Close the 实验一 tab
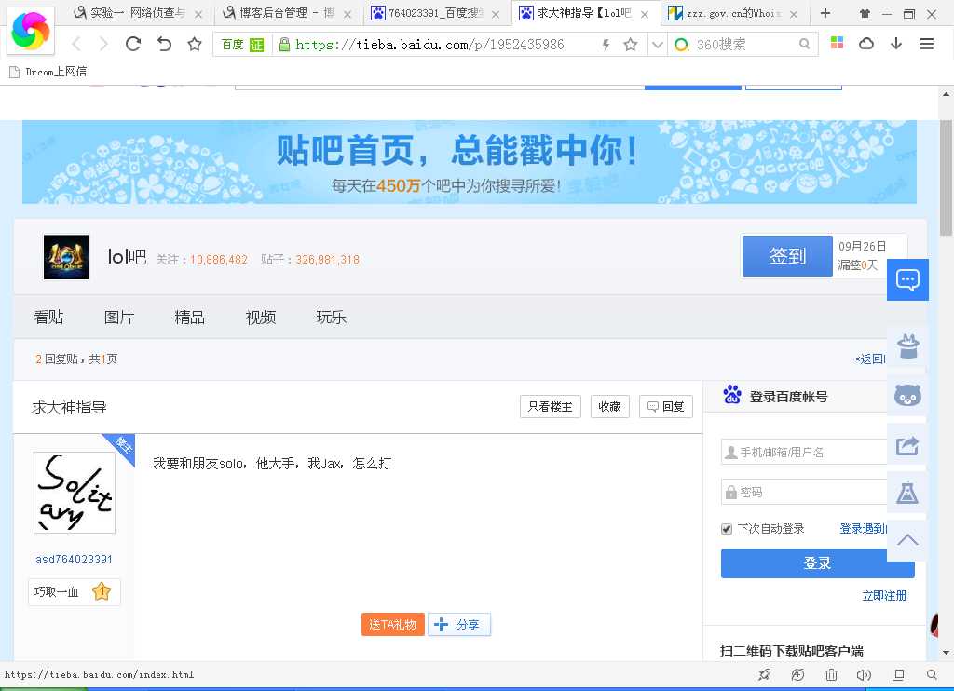Image resolution: width=954 pixels, height=691 pixels. [x=198, y=14]
